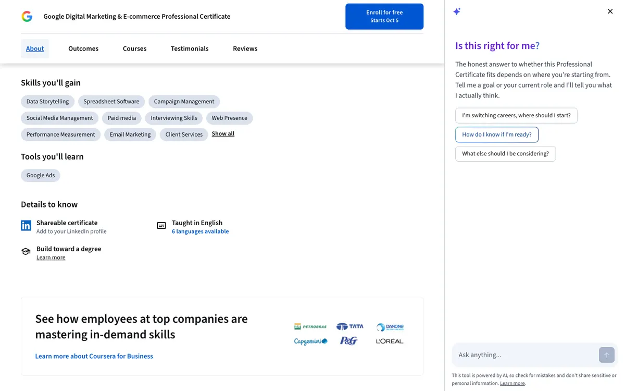Close the AI assistant panel

click(x=610, y=11)
